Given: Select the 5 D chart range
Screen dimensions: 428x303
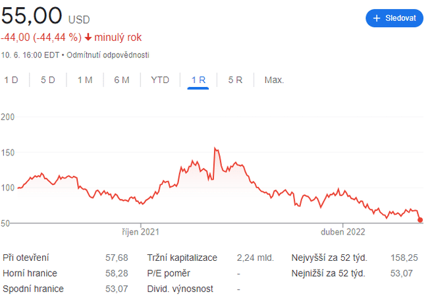Looking at the screenshot, I should click(x=48, y=80).
